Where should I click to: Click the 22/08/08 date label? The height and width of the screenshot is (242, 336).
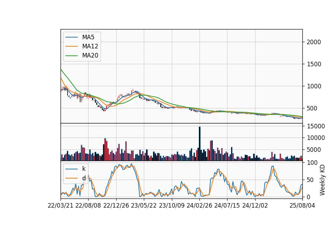88,206
